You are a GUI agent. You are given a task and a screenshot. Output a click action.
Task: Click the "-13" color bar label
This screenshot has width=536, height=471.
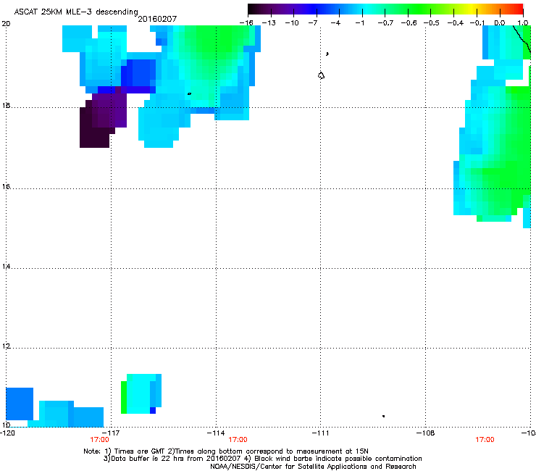[269, 22]
